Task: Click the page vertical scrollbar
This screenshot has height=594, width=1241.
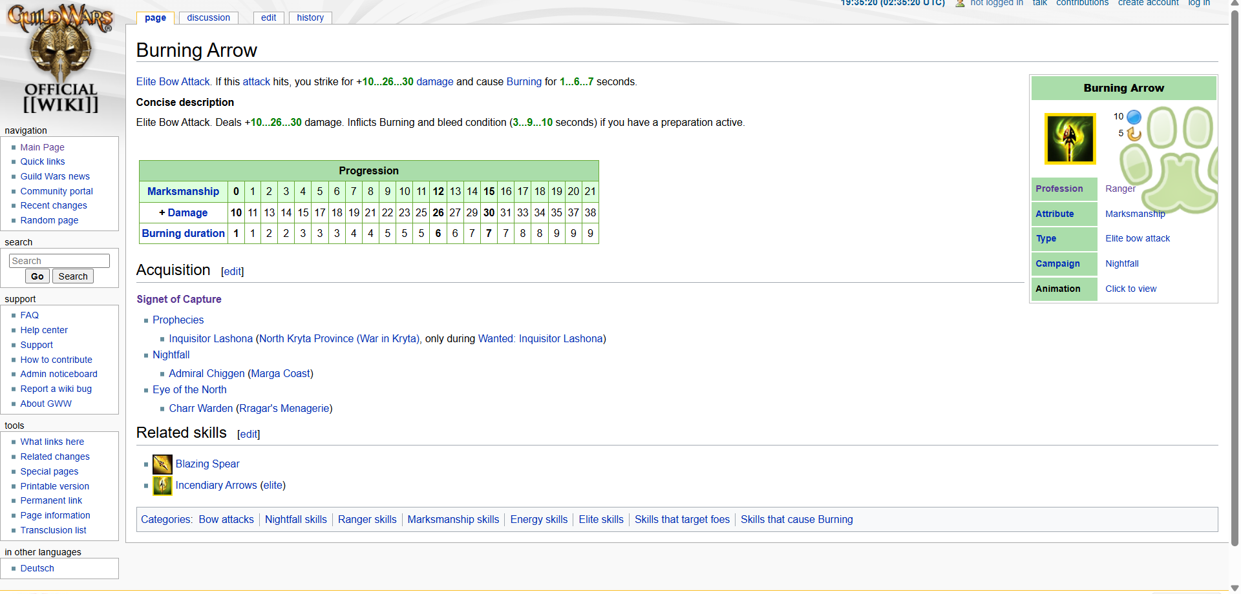Action: click(x=1235, y=278)
